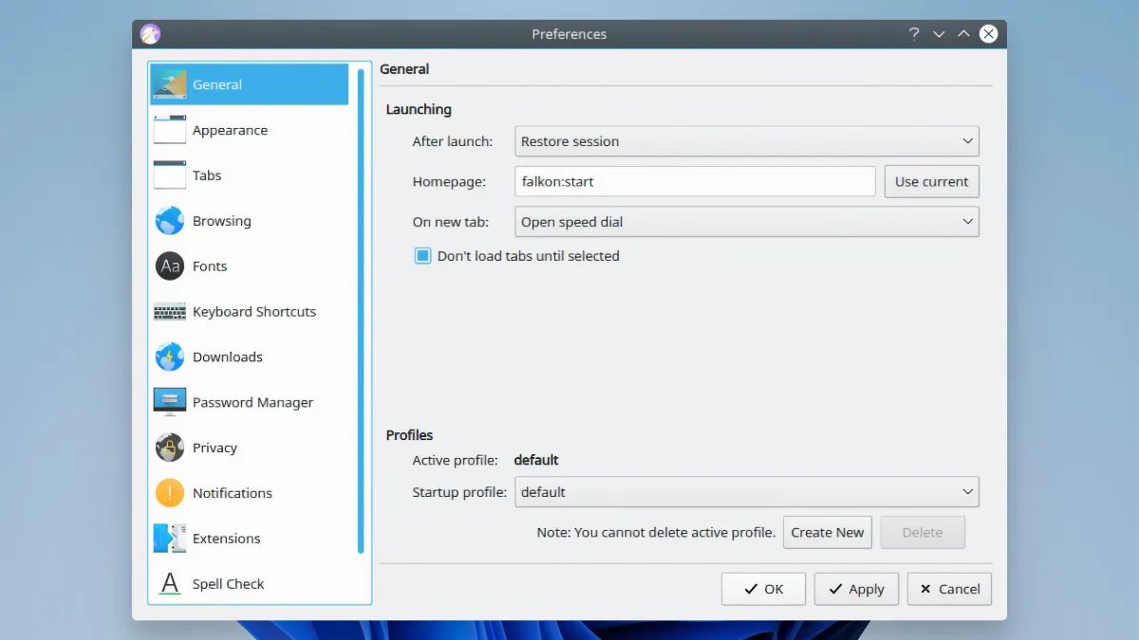Click the "Homepage:" label

449,181
